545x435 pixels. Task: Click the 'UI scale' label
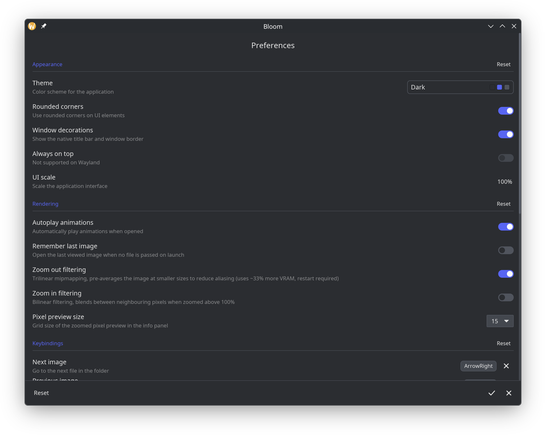coord(44,177)
